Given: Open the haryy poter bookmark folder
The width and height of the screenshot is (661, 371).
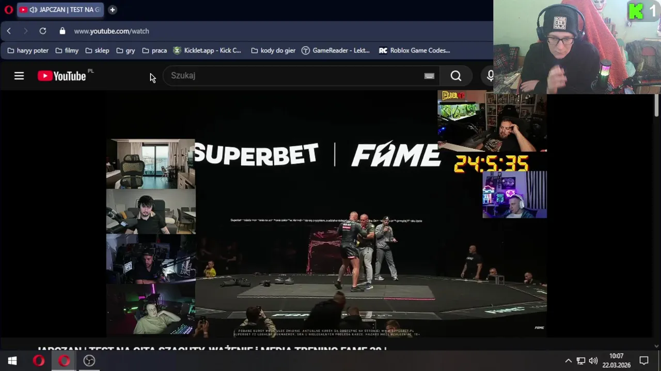Looking at the screenshot, I should (x=28, y=50).
